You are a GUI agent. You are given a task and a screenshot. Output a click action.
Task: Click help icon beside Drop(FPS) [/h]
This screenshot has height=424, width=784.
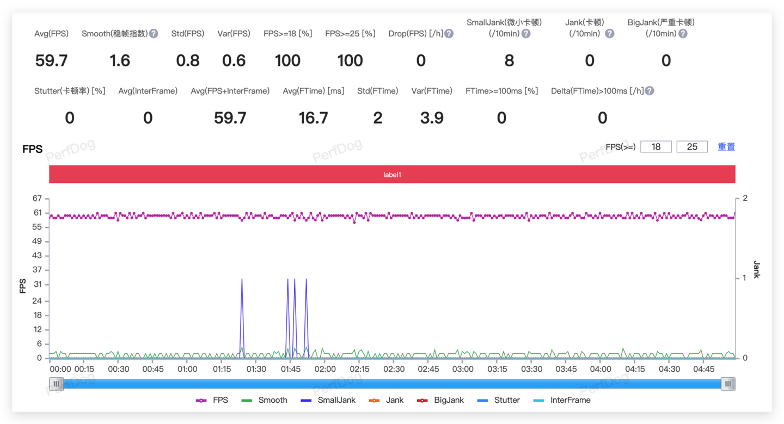(449, 34)
